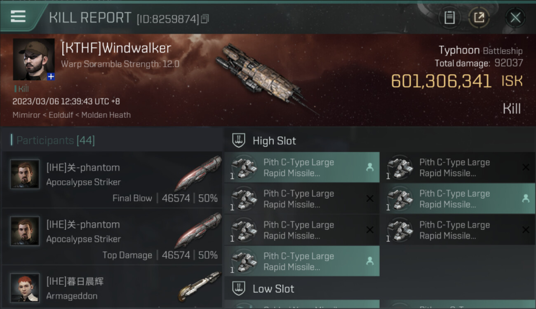
Task: Select top-left Pith C-Type launcher with person icon
Action: pos(302,167)
